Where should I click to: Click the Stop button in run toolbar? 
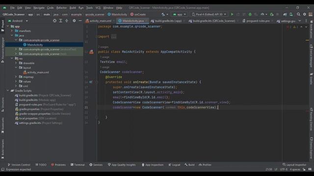pyautogui.click(x=277, y=14)
